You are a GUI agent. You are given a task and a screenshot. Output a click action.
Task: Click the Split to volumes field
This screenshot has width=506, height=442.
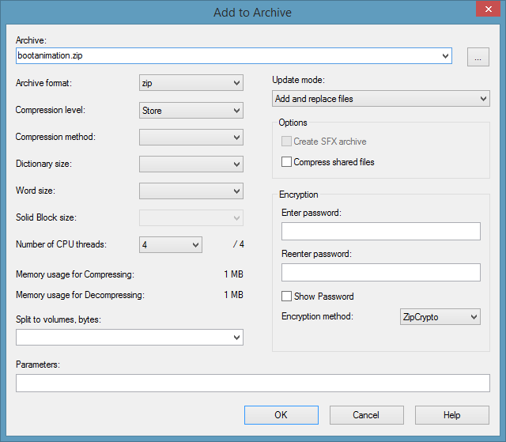click(129, 338)
